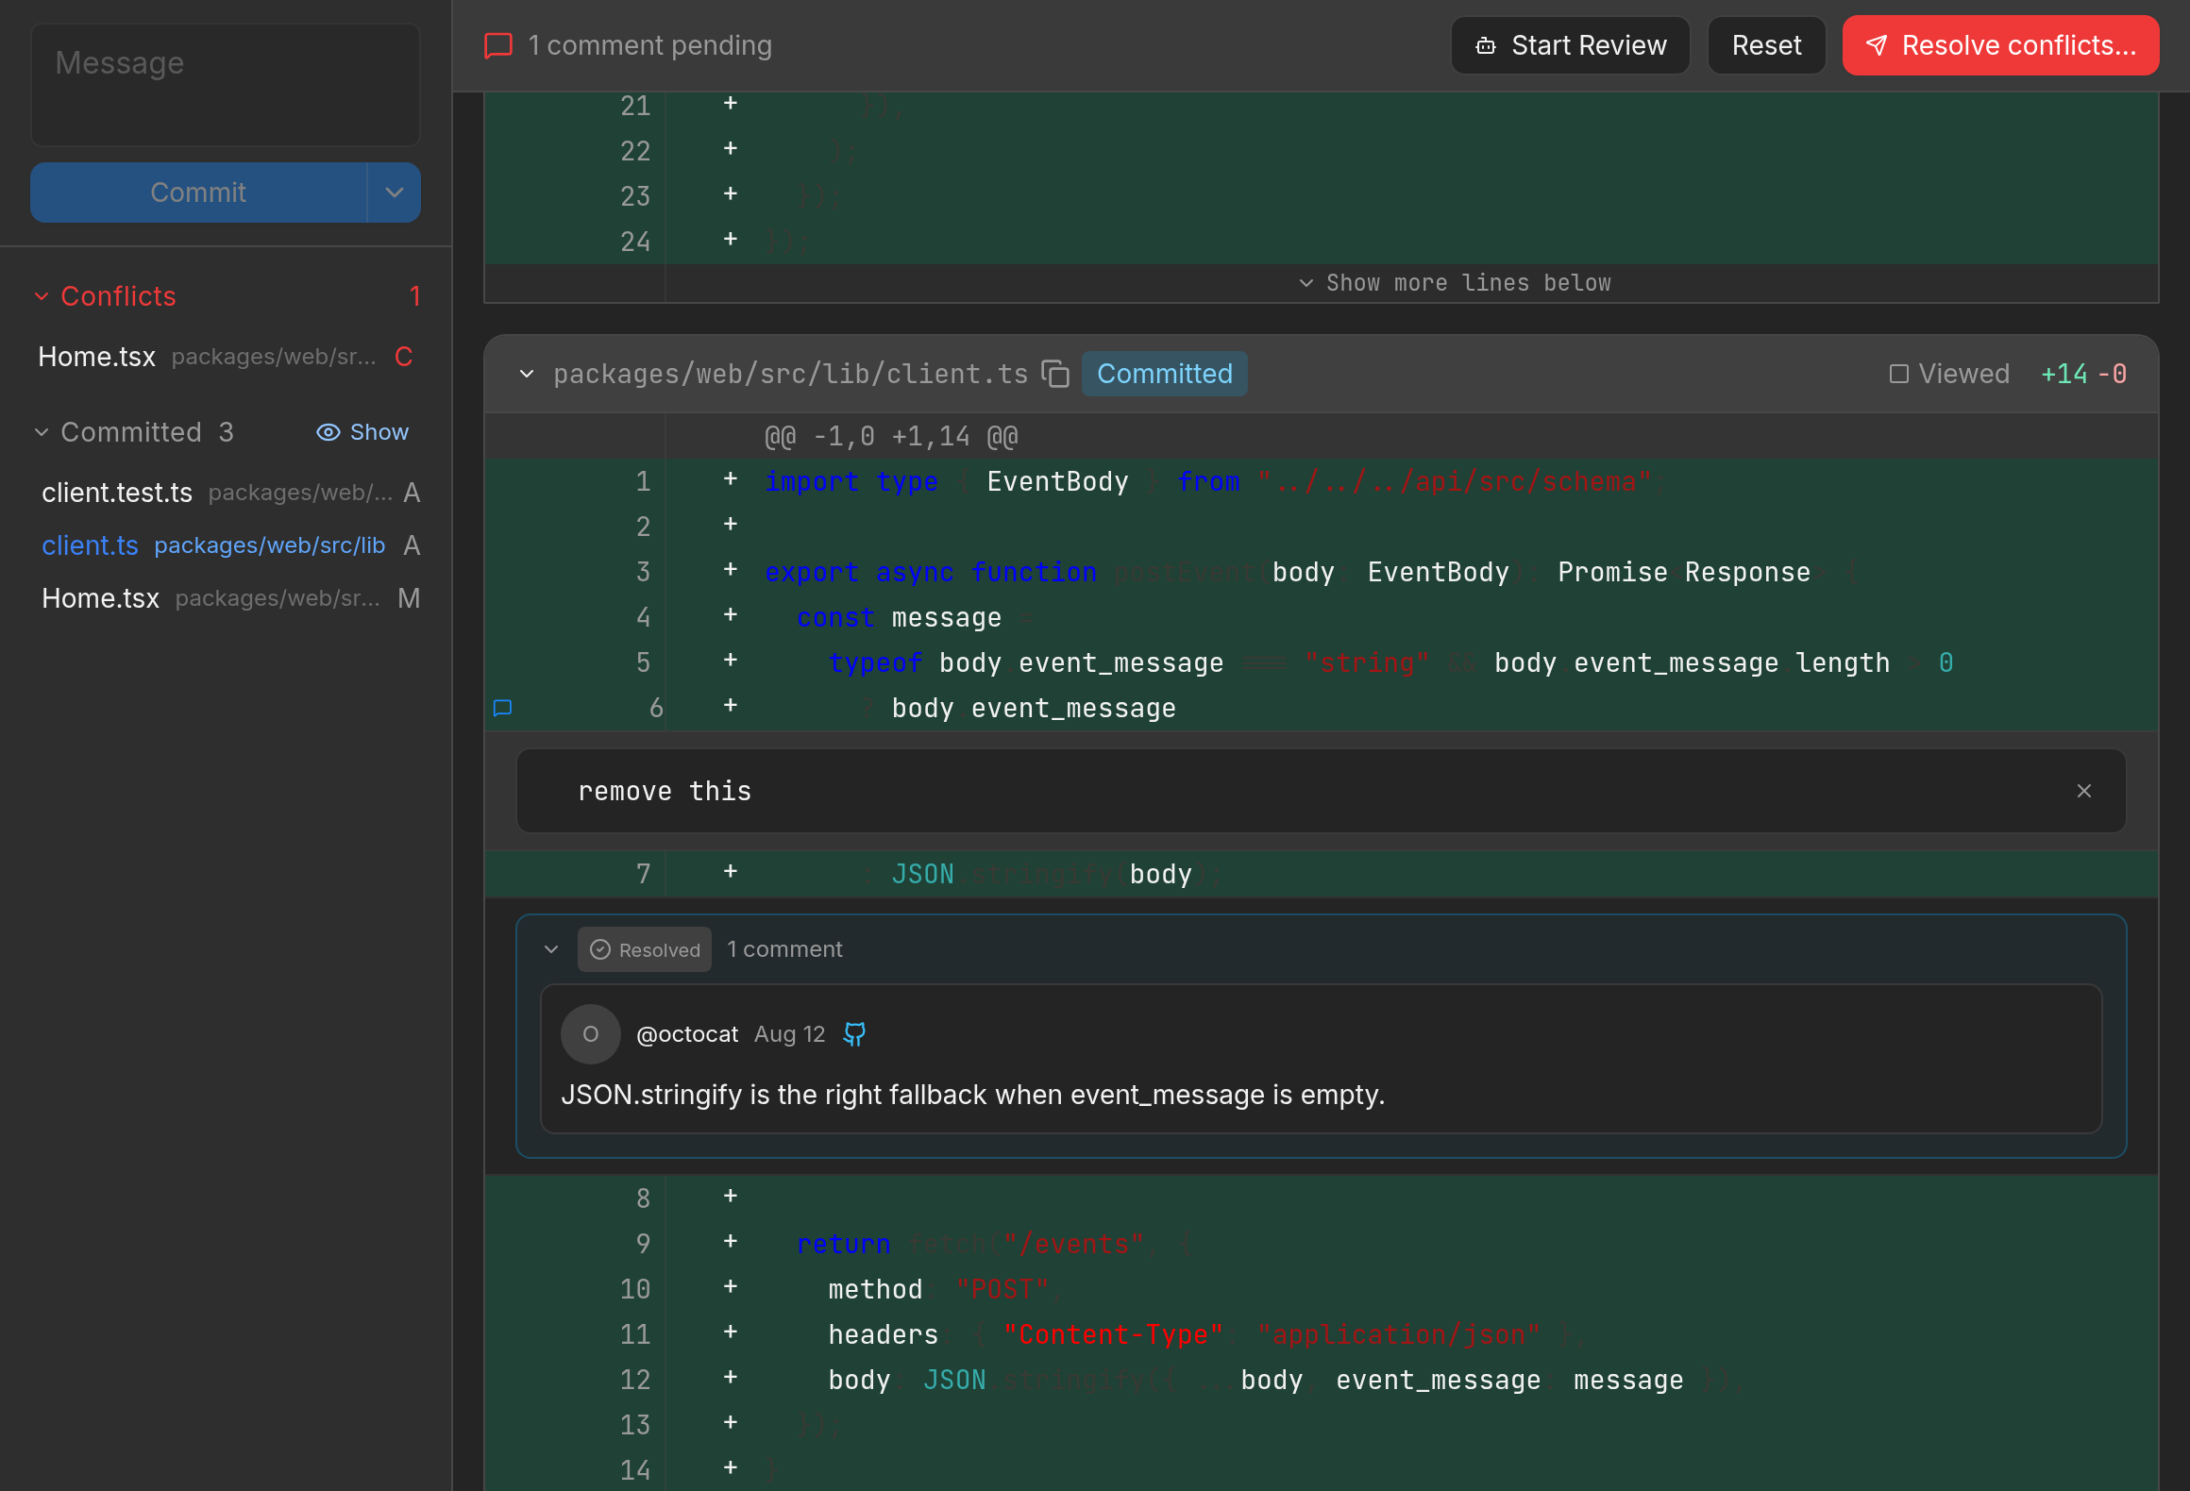Viewport: 2190px width, 1491px height.
Task: Click the Committed status badge
Action: click(1164, 374)
